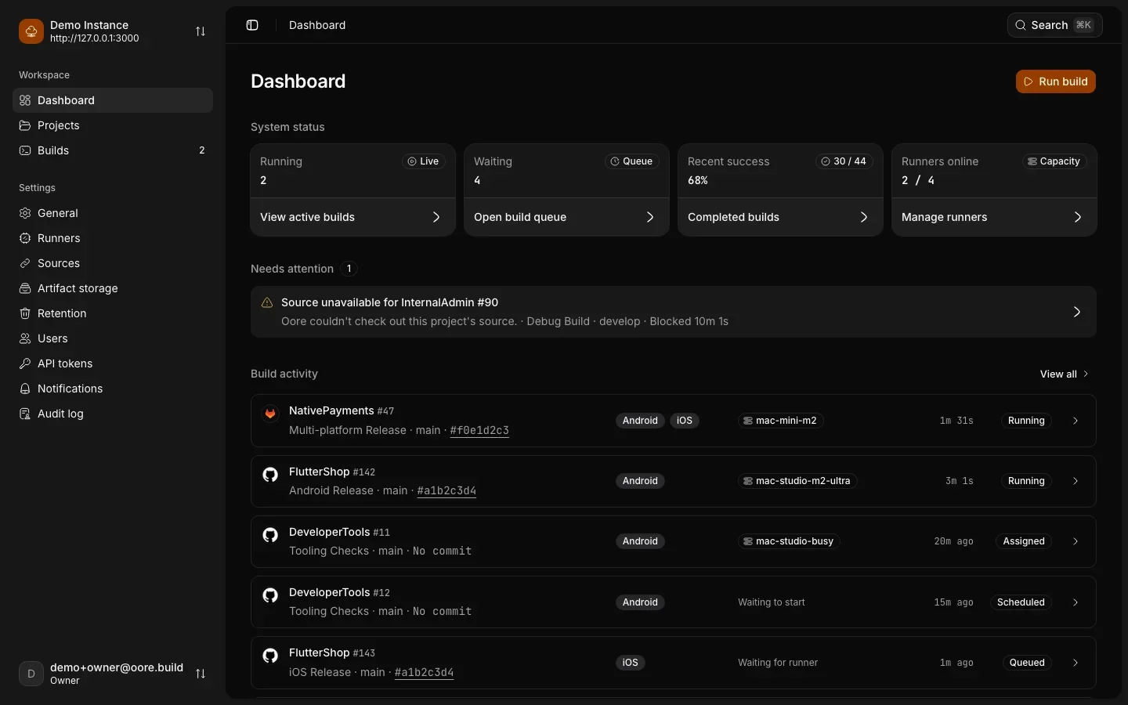The height and width of the screenshot is (705, 1128).
Task: Click the API tokens key icon
Action: click(25, 363)
